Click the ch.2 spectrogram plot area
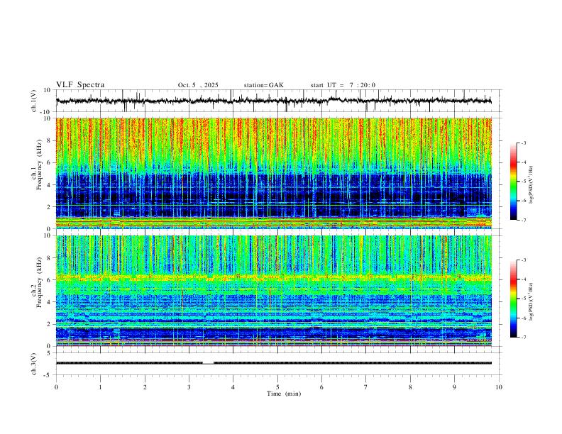Viewport: 562px width, 434px height. (274, 291)
